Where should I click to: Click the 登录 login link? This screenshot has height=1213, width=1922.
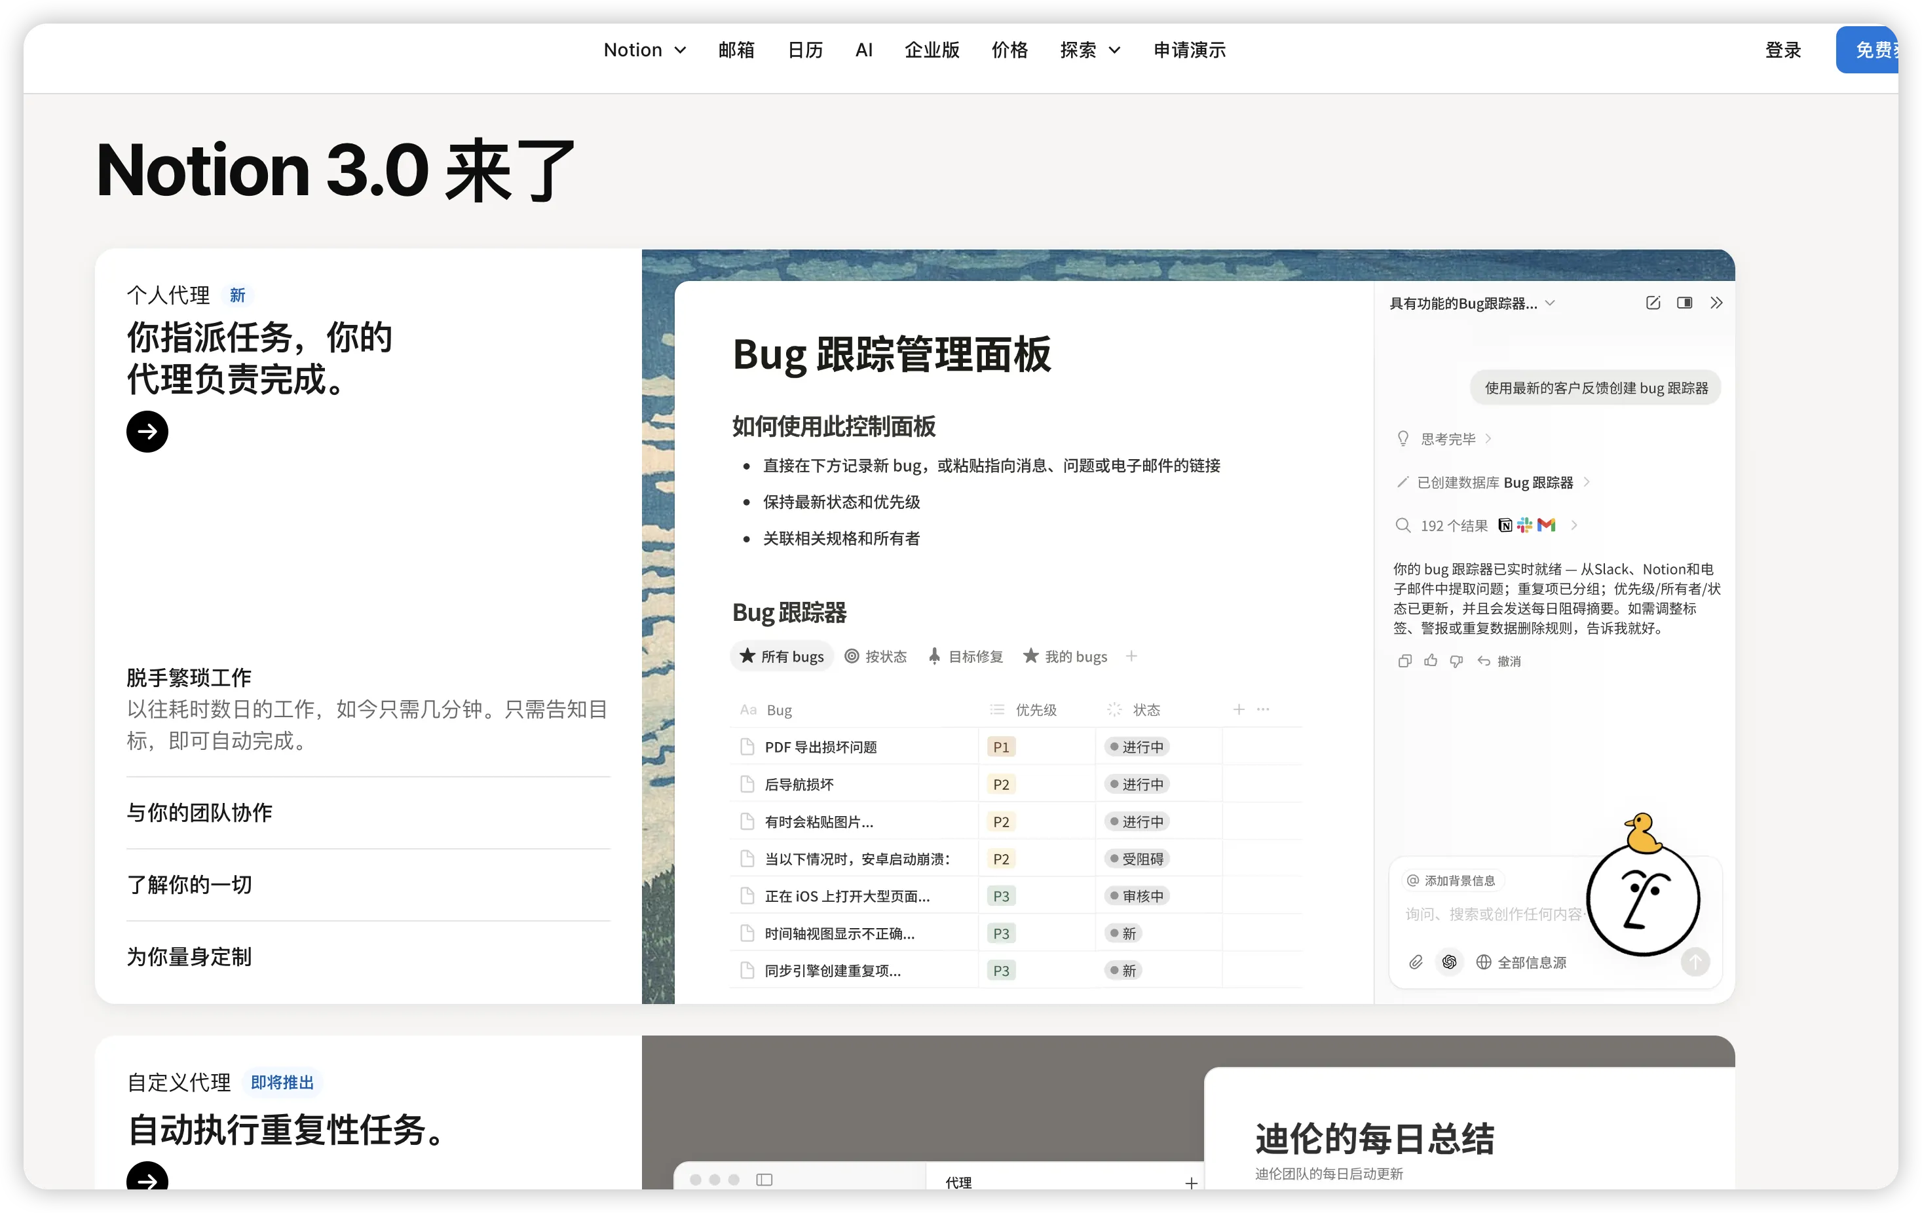click(1782, 50)
